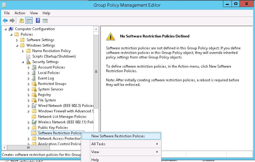
Task: Expand the Account Policies node
Action: pyautogui.click(x=29, y=68)
